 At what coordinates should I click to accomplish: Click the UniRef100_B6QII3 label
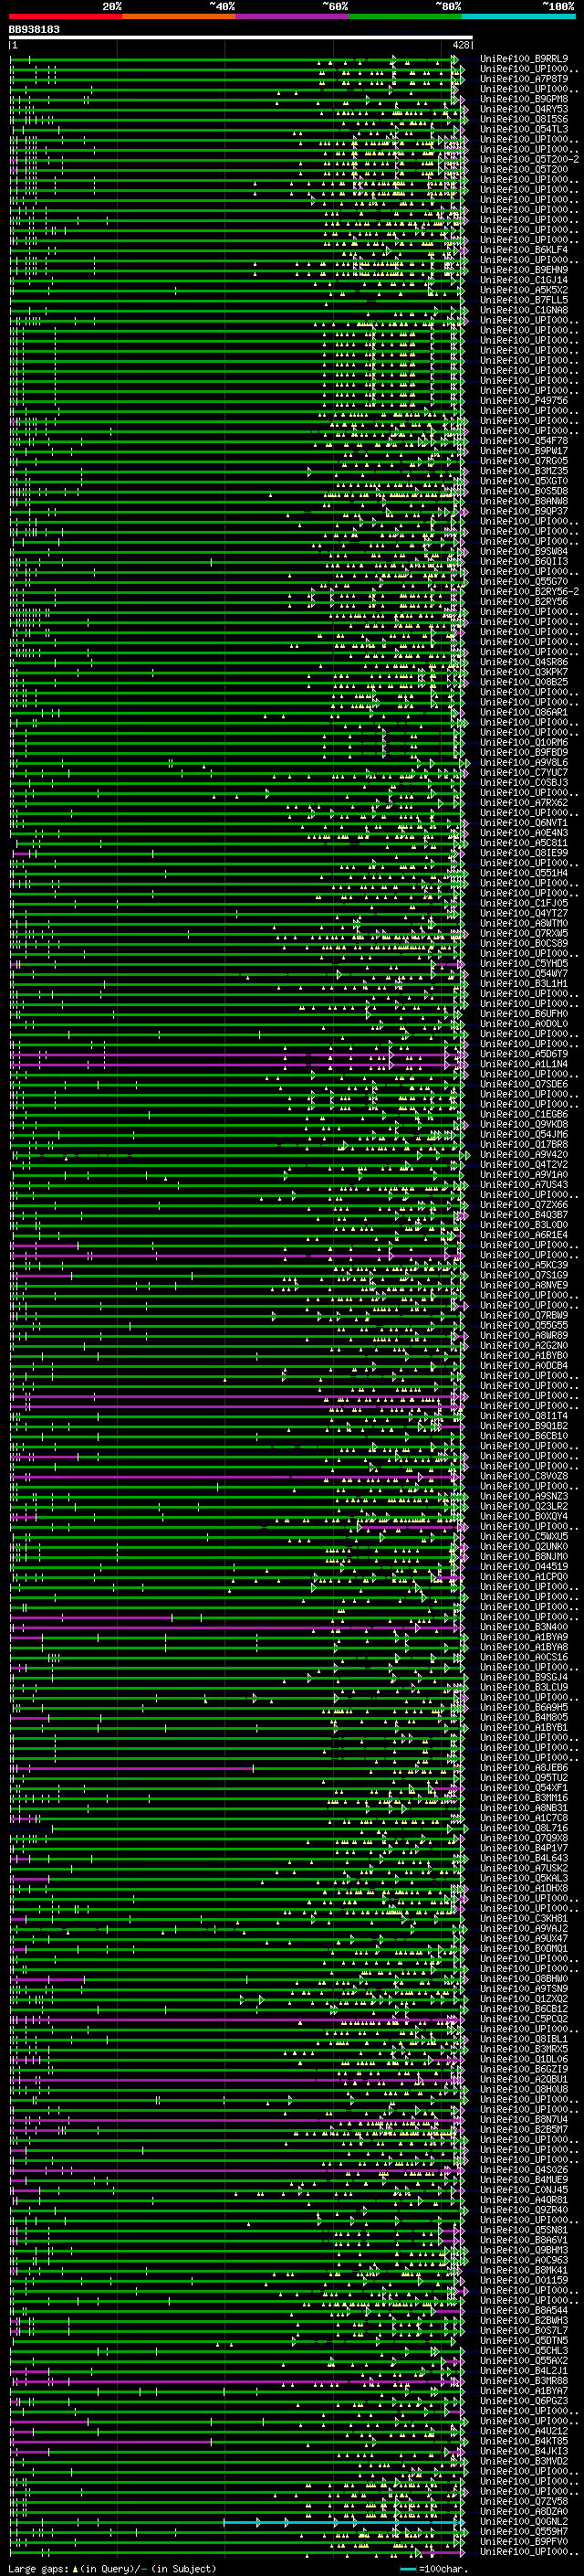[x=524, y=561]
